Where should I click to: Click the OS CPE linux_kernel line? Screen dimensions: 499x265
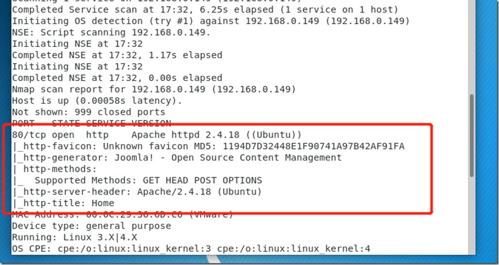(191, 249)
